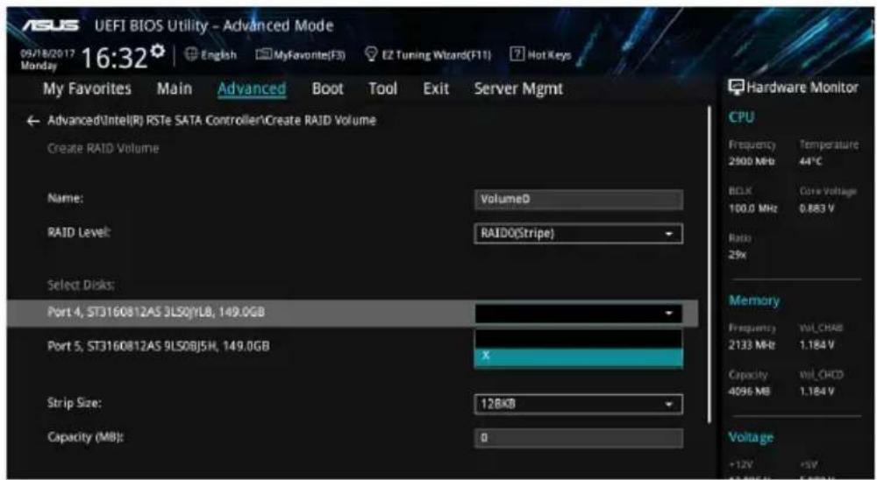
Task: Choose the blank option in the dropdown list
Action: (578, 339)
